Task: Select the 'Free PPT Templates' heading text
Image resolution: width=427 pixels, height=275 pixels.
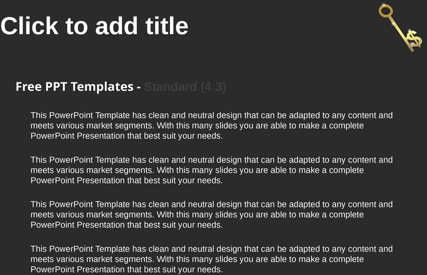Action: [74, 87]
